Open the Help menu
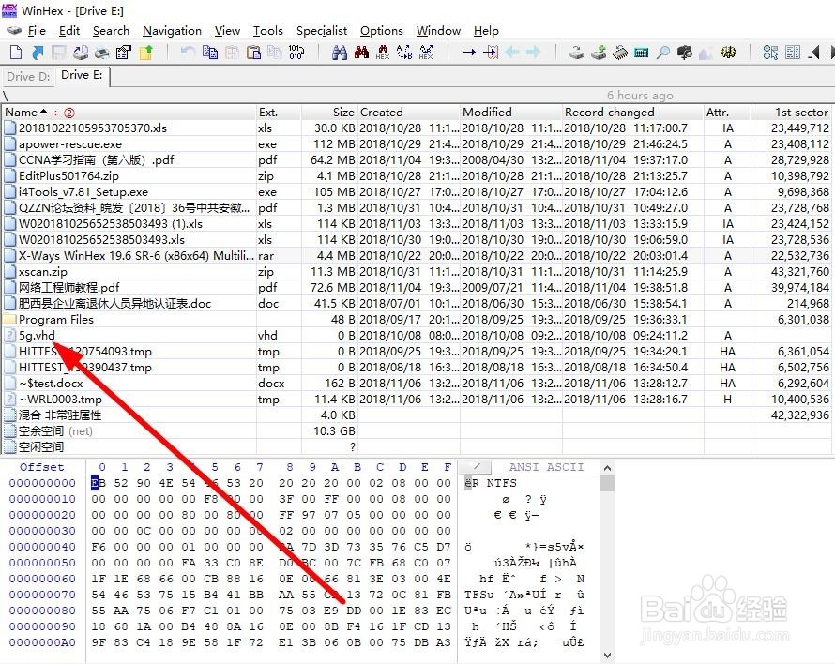Screen dimensions: 835x664 pos(486,31)
